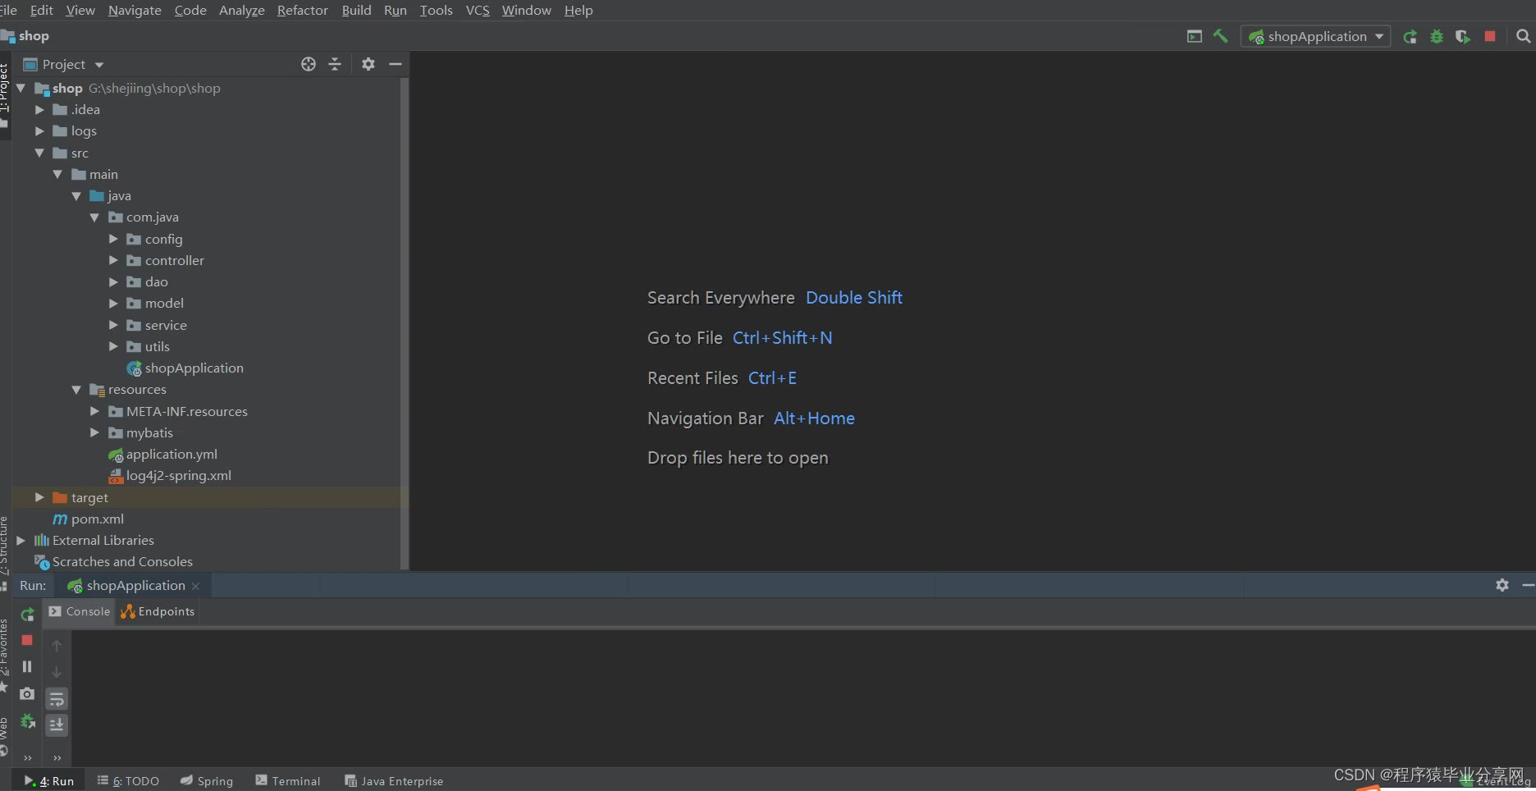Collapse the com.java package

pos(94,217)
